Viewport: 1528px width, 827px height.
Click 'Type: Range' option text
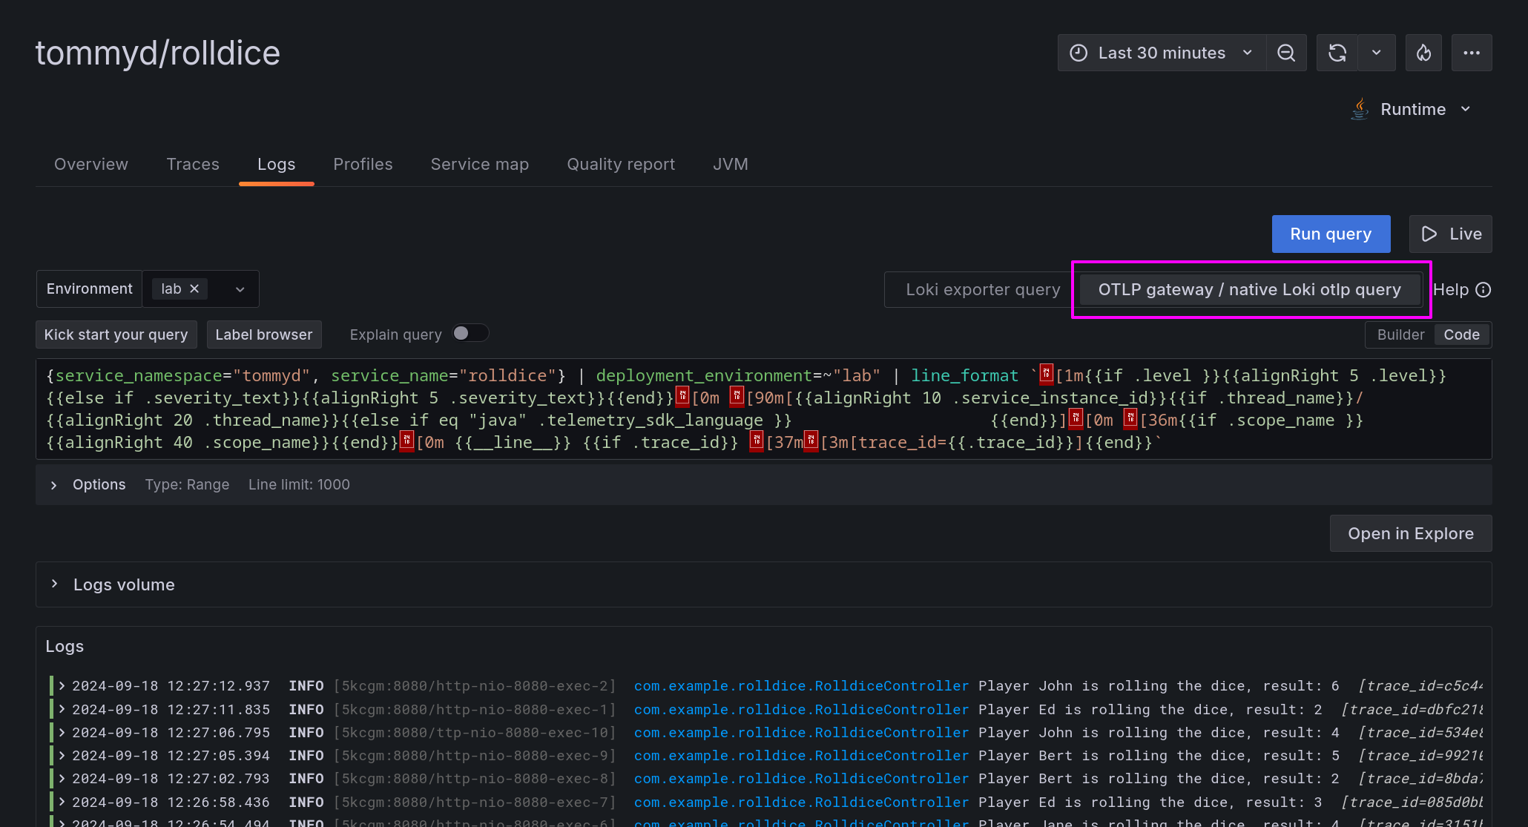point(187,484)
